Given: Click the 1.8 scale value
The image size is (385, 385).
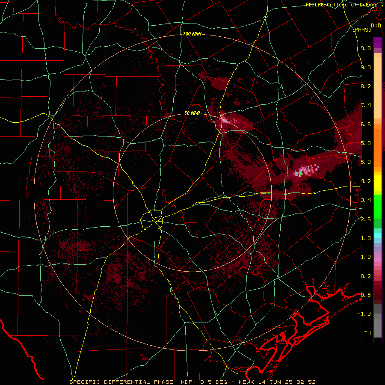Looking at the screenshot, I should [366, 238].
